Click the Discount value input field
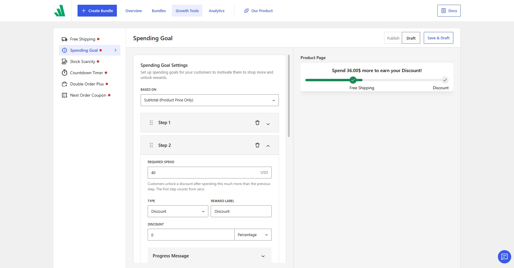The width and height of the screenshot is (514, 268). point(191,235)
